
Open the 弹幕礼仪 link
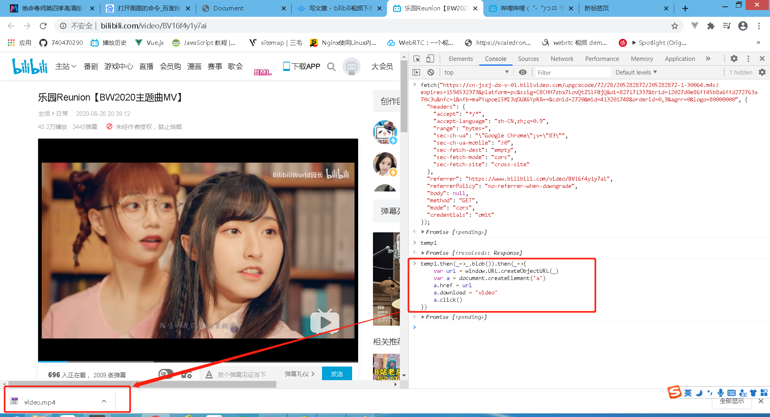pos(300,374)
